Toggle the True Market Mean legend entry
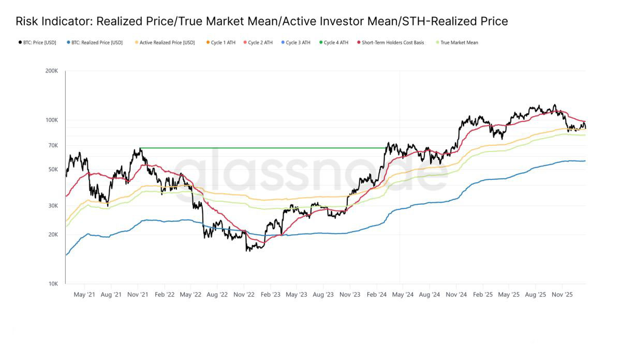The height and width of the screenshot is (349, 621). (x=457, y=42)
